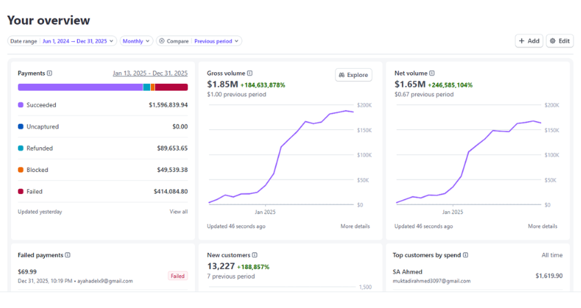
Task: Remove comparison using the Compare X icon
Action: click(162, 41)
